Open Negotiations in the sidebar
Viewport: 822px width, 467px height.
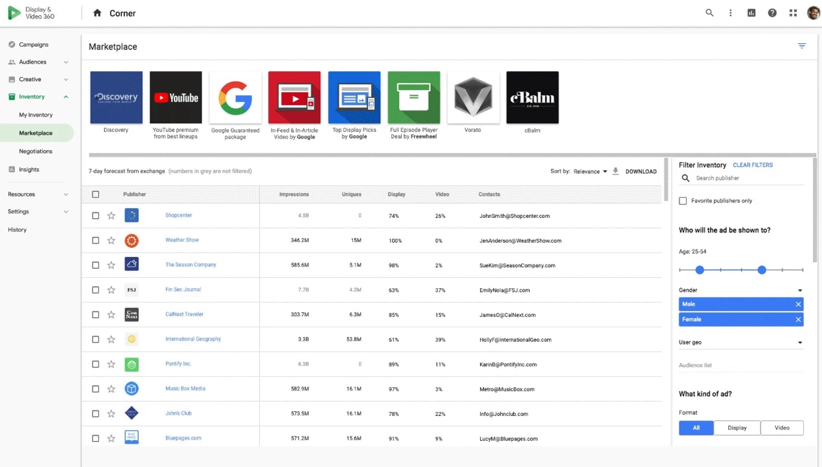(35, 151)
